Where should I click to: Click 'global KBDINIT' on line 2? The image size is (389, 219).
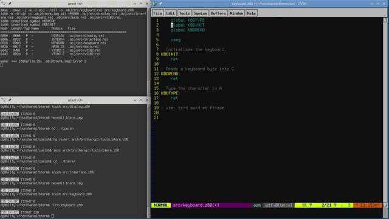click(188, 25)
